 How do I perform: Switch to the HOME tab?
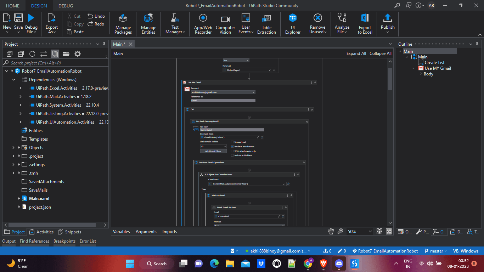pos(13,6)
